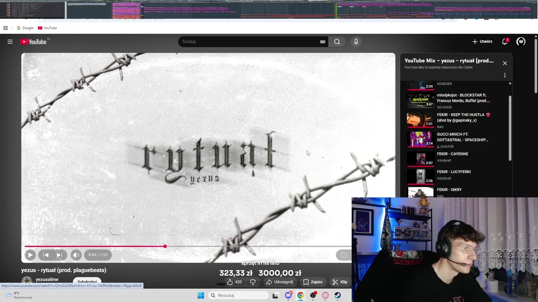Image resolution: width=538 pixels, height=302 pixels.
Task: Open the weather widget showing 6°C
Action: [19, 295]
